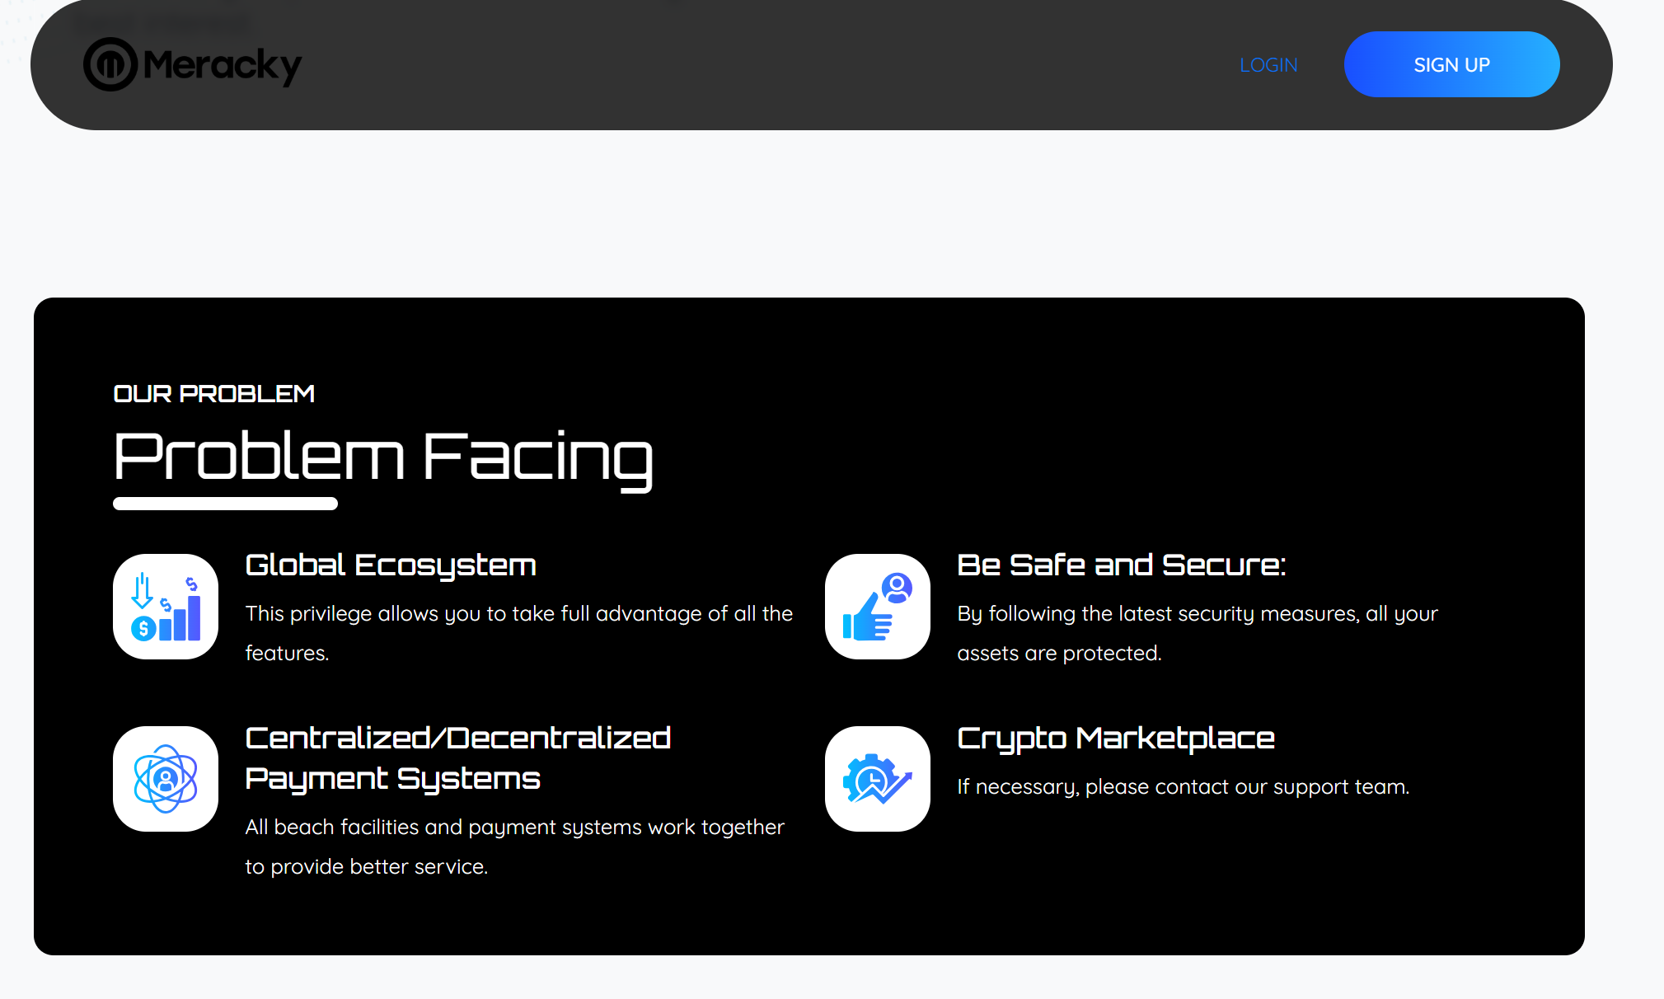Select the Centralized/Decentralized Payment Systems heading
Viewport: 1664px width, 999px height.
tap(458, 758)
